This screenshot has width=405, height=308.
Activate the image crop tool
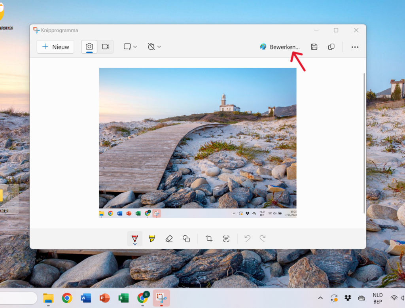[x=209, y=238]
